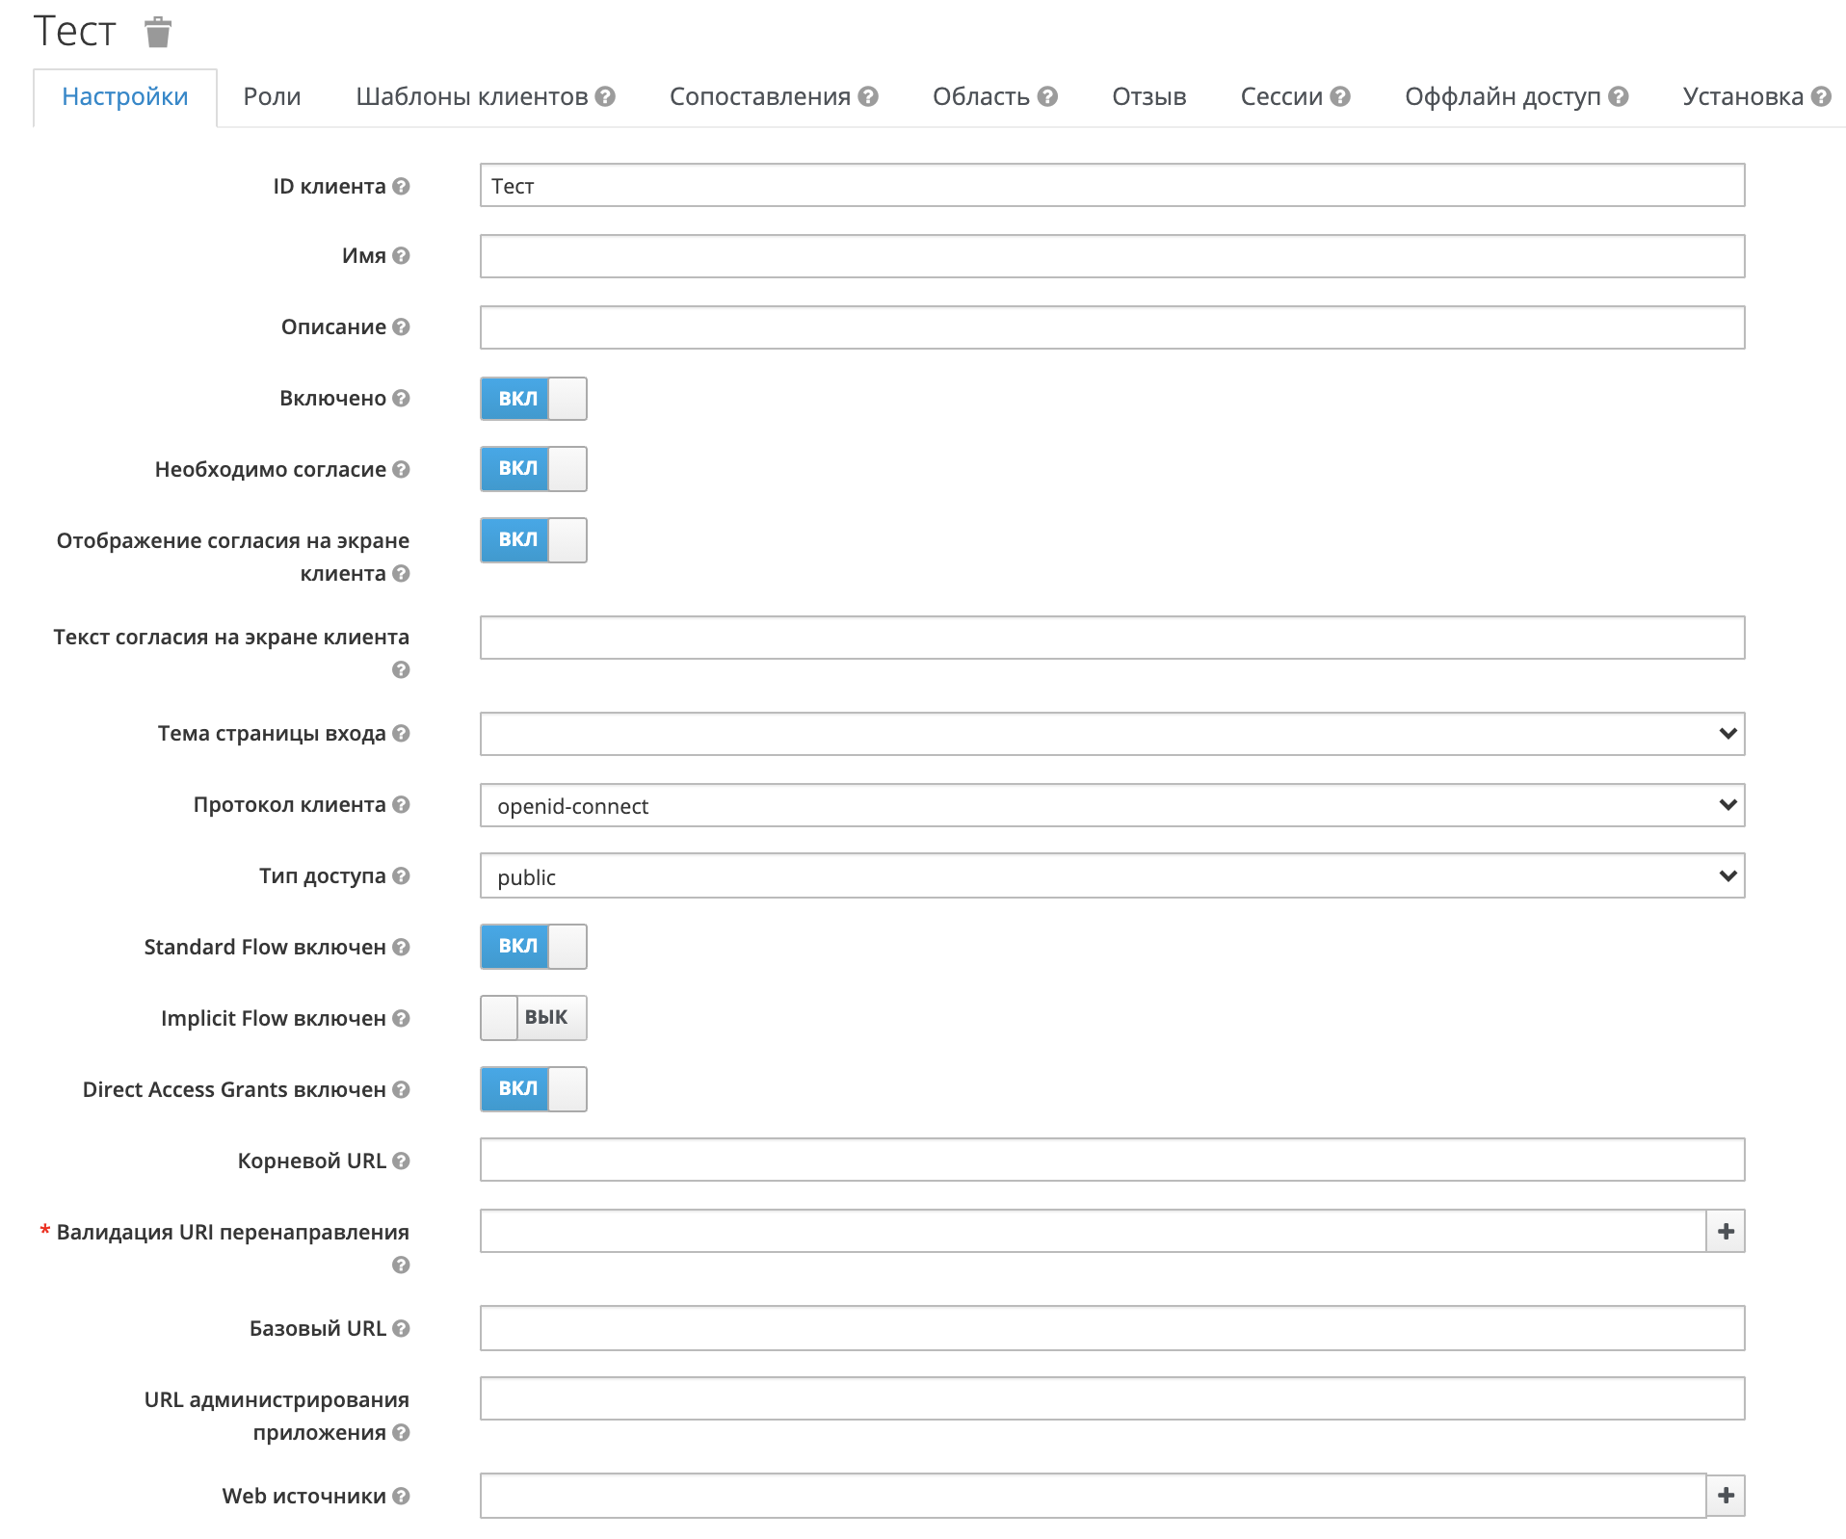Click help icon next to ID клиента

pyautogui.click(x=402, y=186)
